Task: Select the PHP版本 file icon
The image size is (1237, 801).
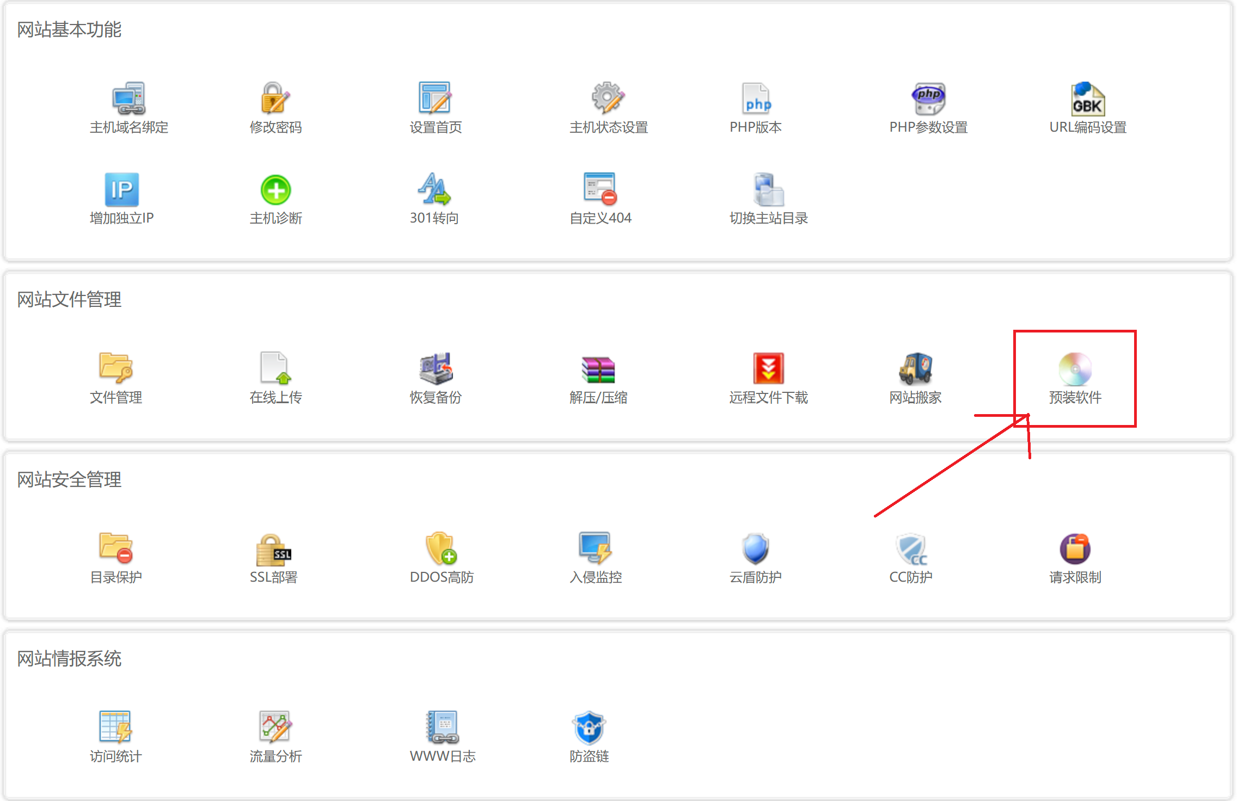Action: click(x=756, y=98)
